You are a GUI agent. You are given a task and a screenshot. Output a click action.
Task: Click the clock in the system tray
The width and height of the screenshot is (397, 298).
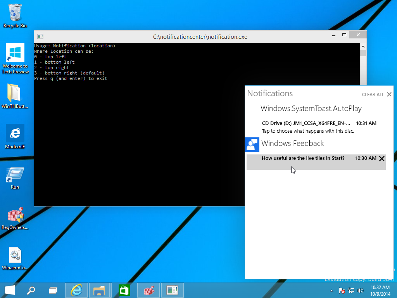point(380,290)
